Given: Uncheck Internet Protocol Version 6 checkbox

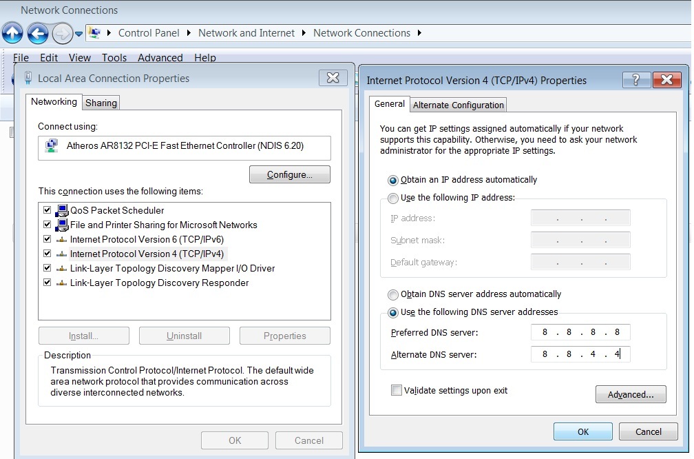Looking at the screenshot, I should (x=48, y=239).
